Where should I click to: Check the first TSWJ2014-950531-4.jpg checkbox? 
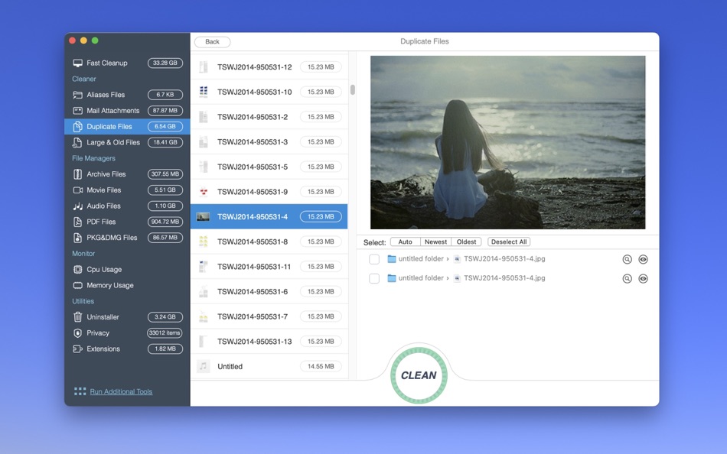point(374,259)
